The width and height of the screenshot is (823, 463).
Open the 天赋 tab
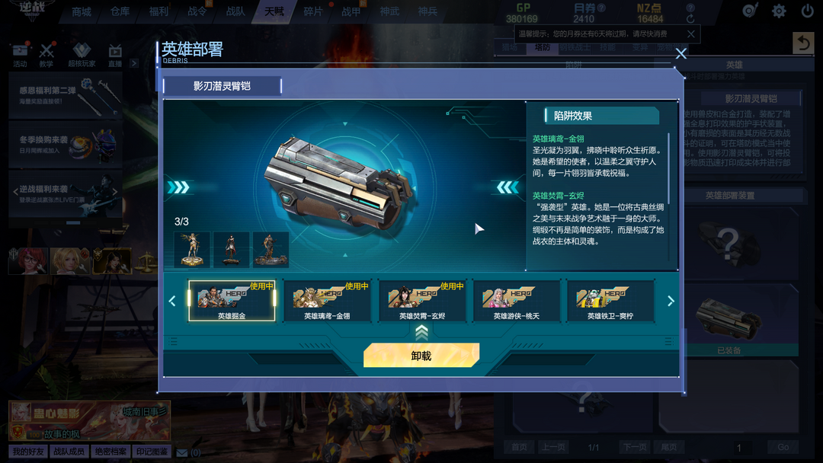coord(274,11)
